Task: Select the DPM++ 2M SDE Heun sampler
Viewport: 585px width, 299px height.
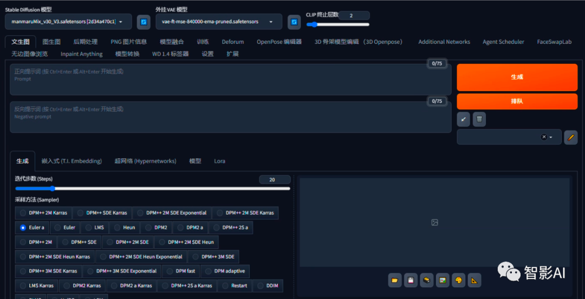Action: pyautogui.click(x=186, y=242)
